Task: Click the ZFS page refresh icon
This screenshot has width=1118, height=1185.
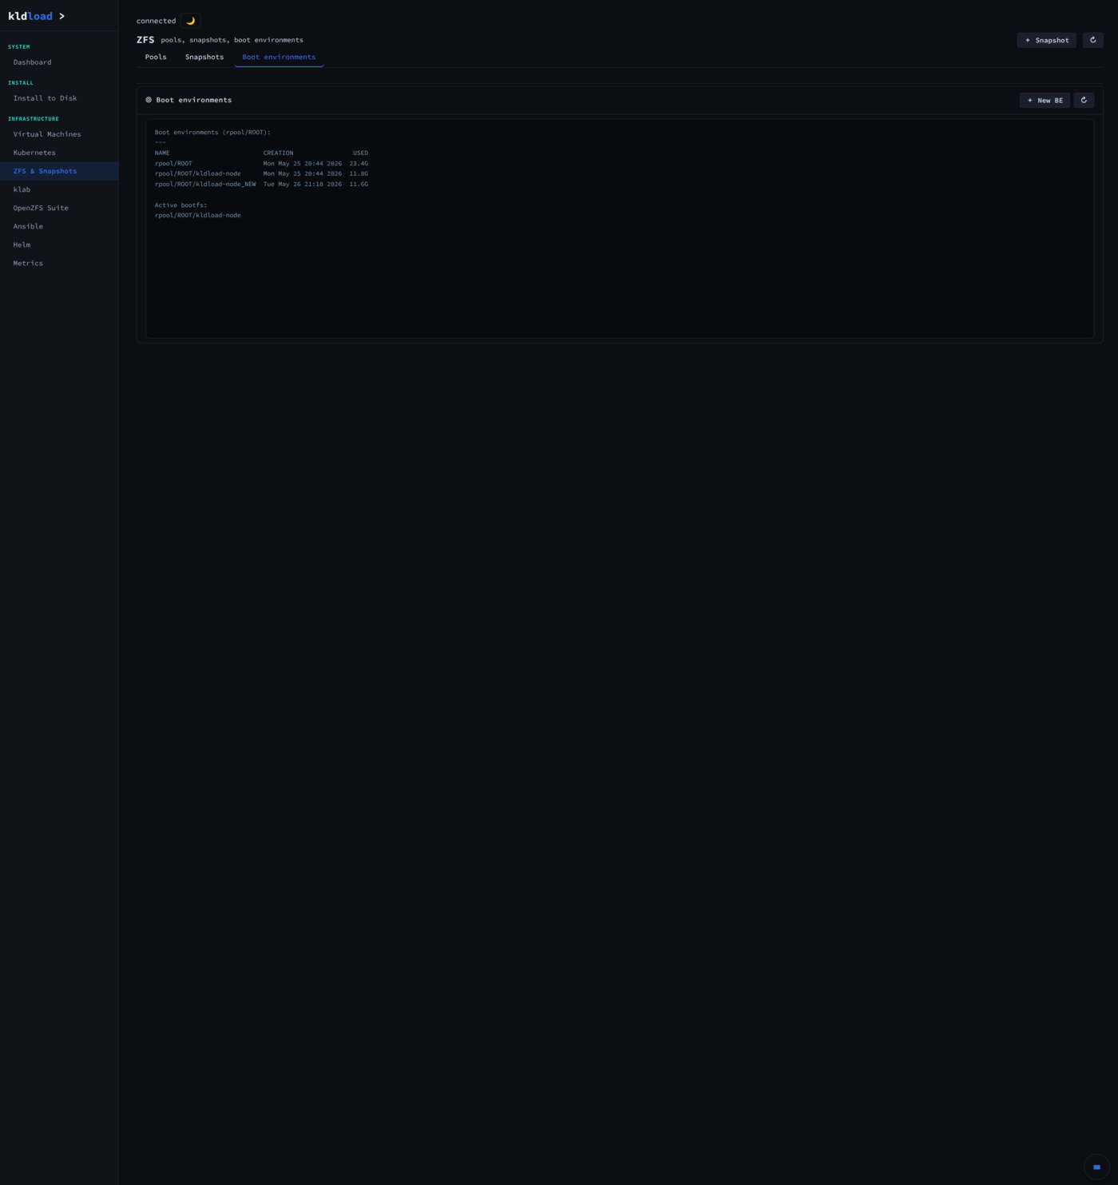Action: 1093,40
